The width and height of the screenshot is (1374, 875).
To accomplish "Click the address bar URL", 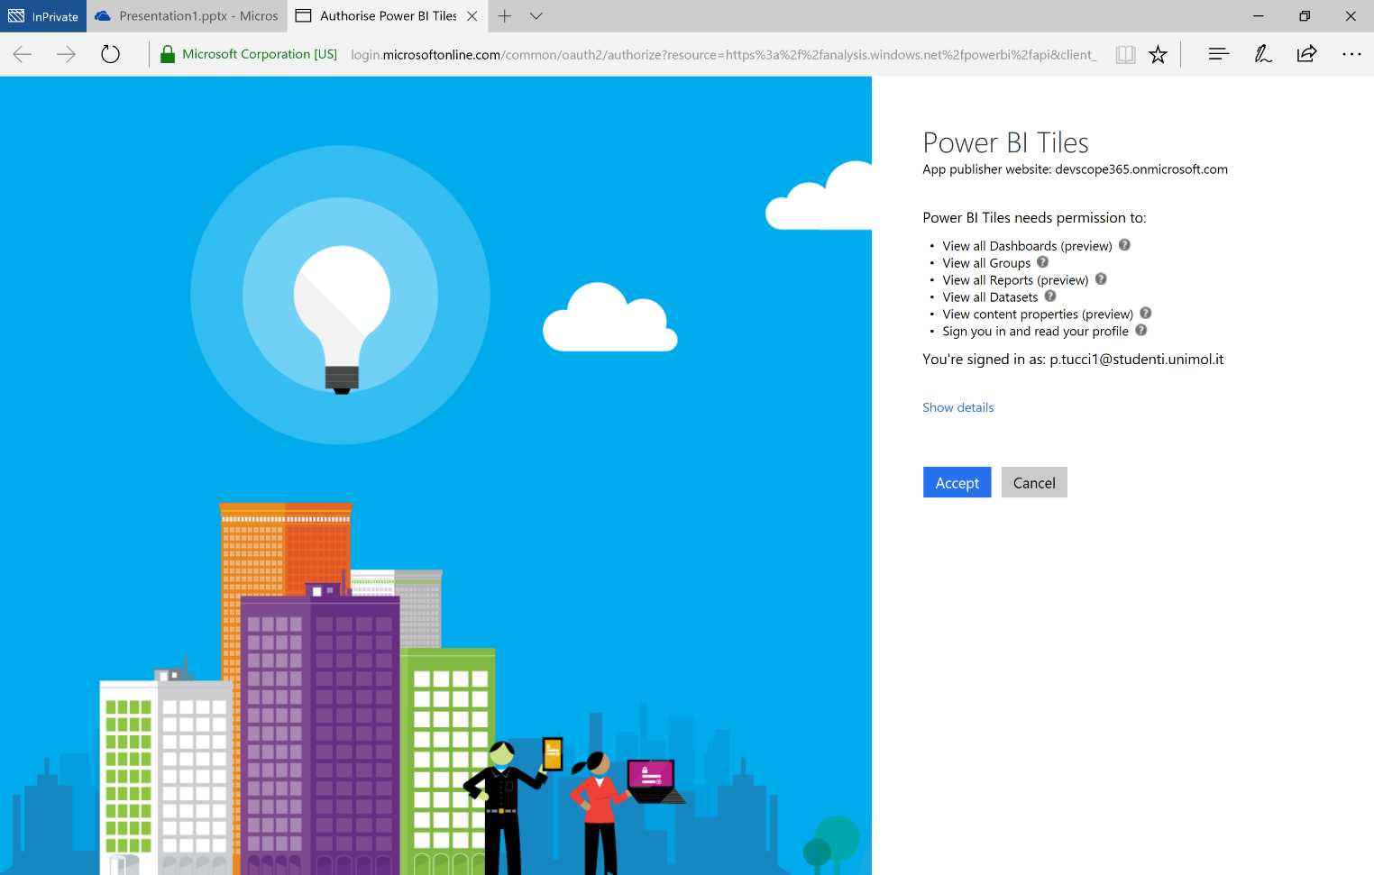I will point(631,54).
